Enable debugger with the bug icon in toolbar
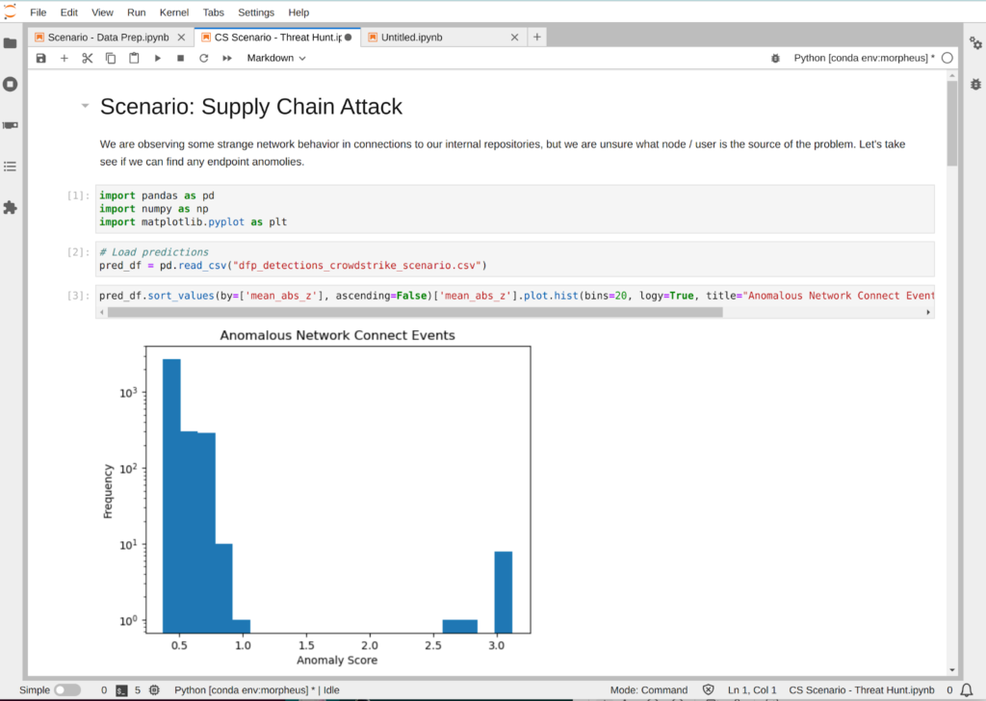 [776, 59]
